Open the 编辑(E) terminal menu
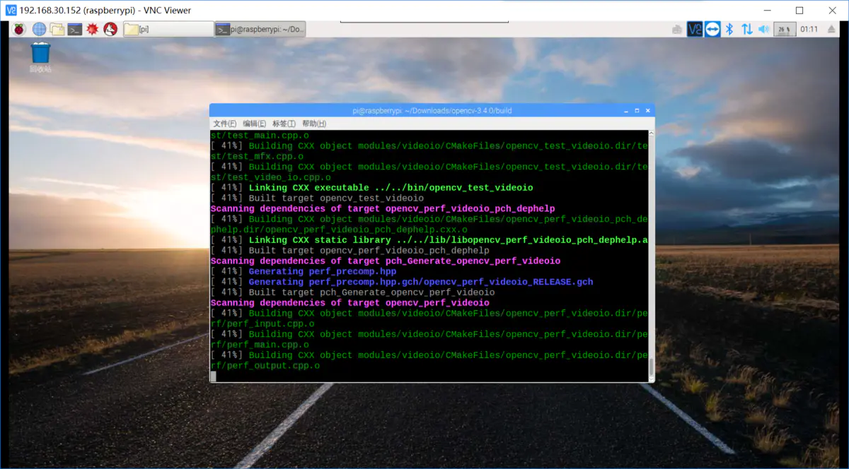The height and width of the screenshot is (469, 849). click(x=255, y=124)
